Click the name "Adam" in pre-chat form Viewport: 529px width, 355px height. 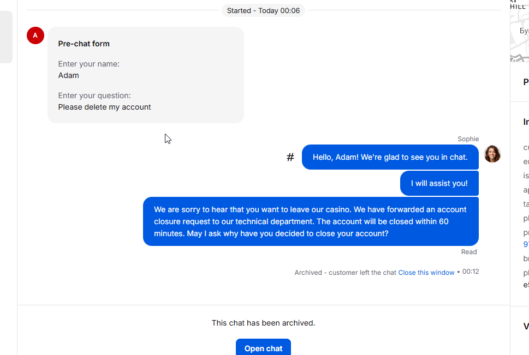(x=69, y=75)
